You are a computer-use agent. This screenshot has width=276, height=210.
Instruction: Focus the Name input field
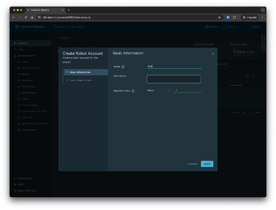coord(174,66)
